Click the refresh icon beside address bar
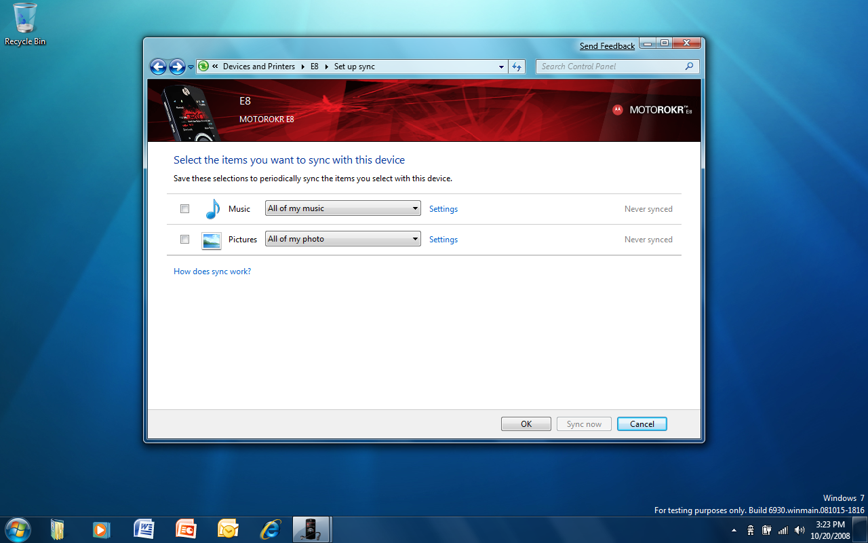Image resolution: width=868 pixels, height=543 pixels. 517,67
